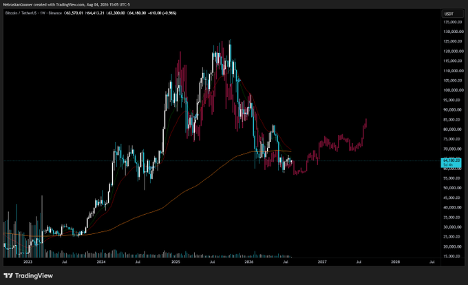Click the 100,000.00 price axis label

pos(454,90)
